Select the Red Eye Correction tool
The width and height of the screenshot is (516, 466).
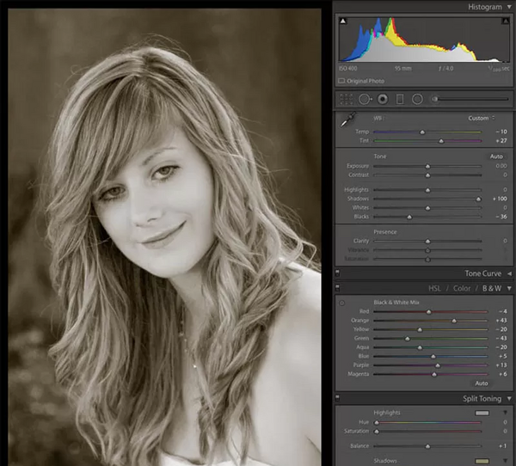click(x=383, y=99)
